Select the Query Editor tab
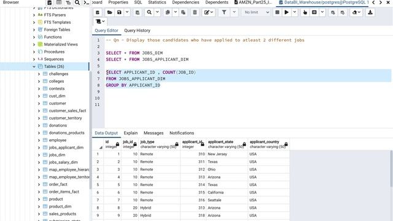The width and height of the screenshot is (393, 221). coord(106,31)
